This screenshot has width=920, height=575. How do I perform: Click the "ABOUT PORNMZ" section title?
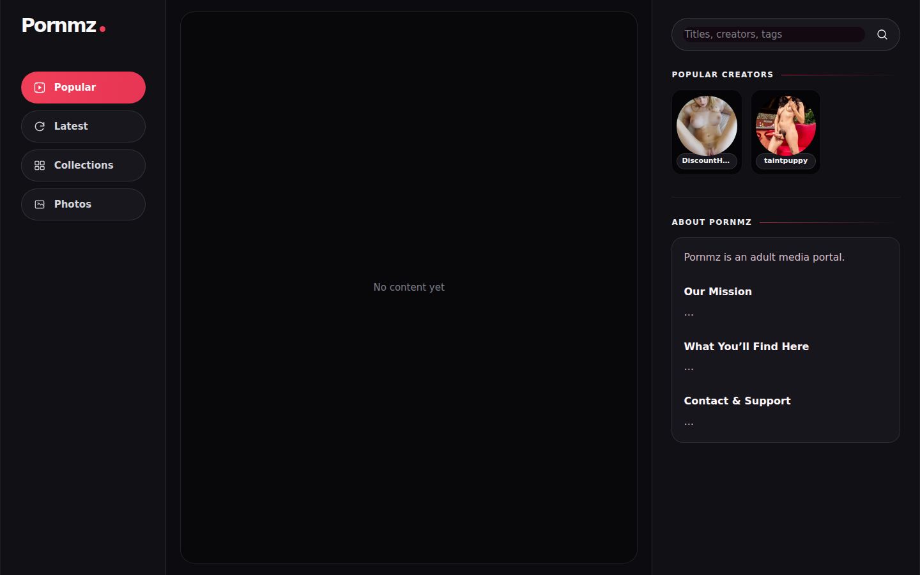[x=712, y=222]
